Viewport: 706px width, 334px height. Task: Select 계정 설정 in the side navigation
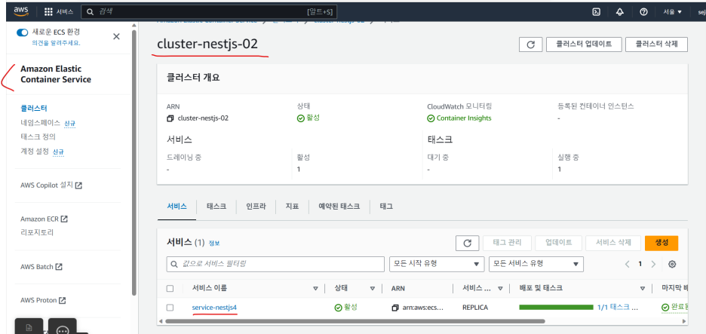[34, 152]
